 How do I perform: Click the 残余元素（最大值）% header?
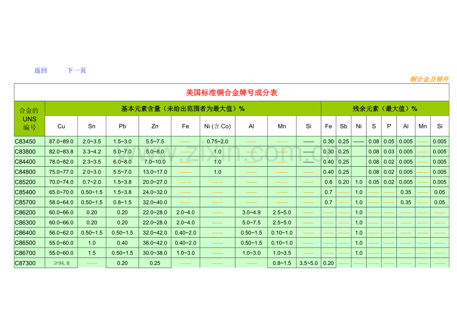pyautogui.click(x=384, y=109)
